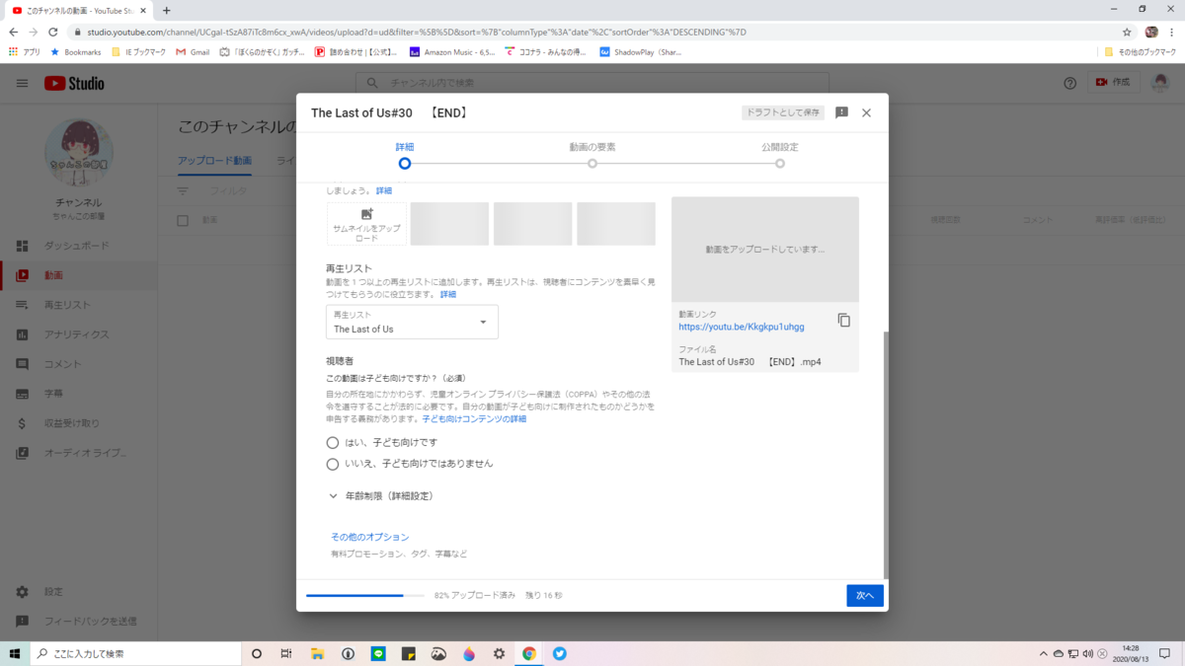1185x666 pixels.
Task: Click the thumbnail upload image icon
Action: [367, 214]
